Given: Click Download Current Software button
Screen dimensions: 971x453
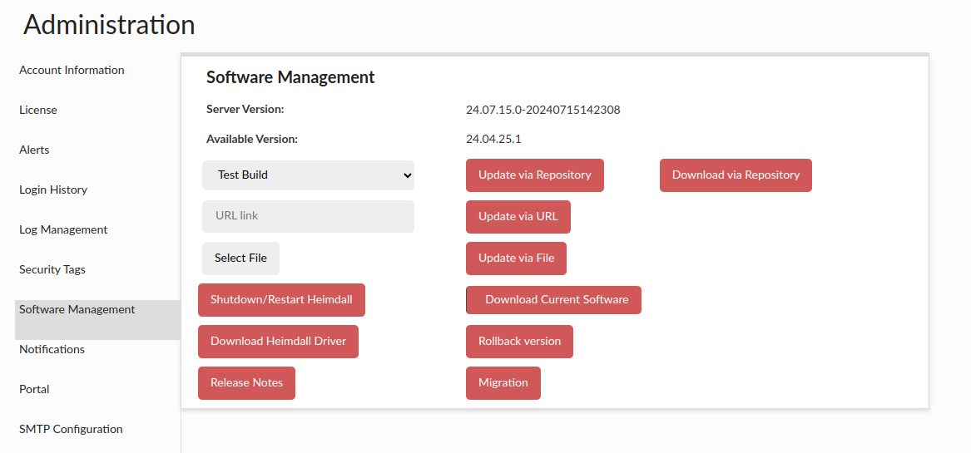Looking at the screenshot, I should pos(553,300).
